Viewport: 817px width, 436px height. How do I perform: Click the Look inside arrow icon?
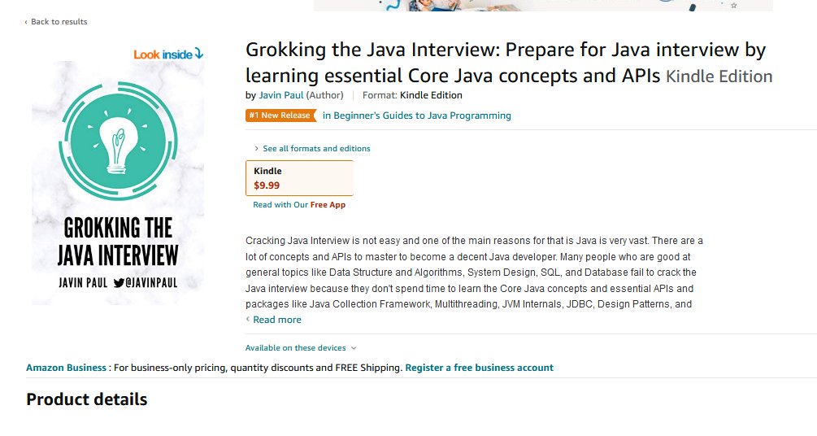198,54
